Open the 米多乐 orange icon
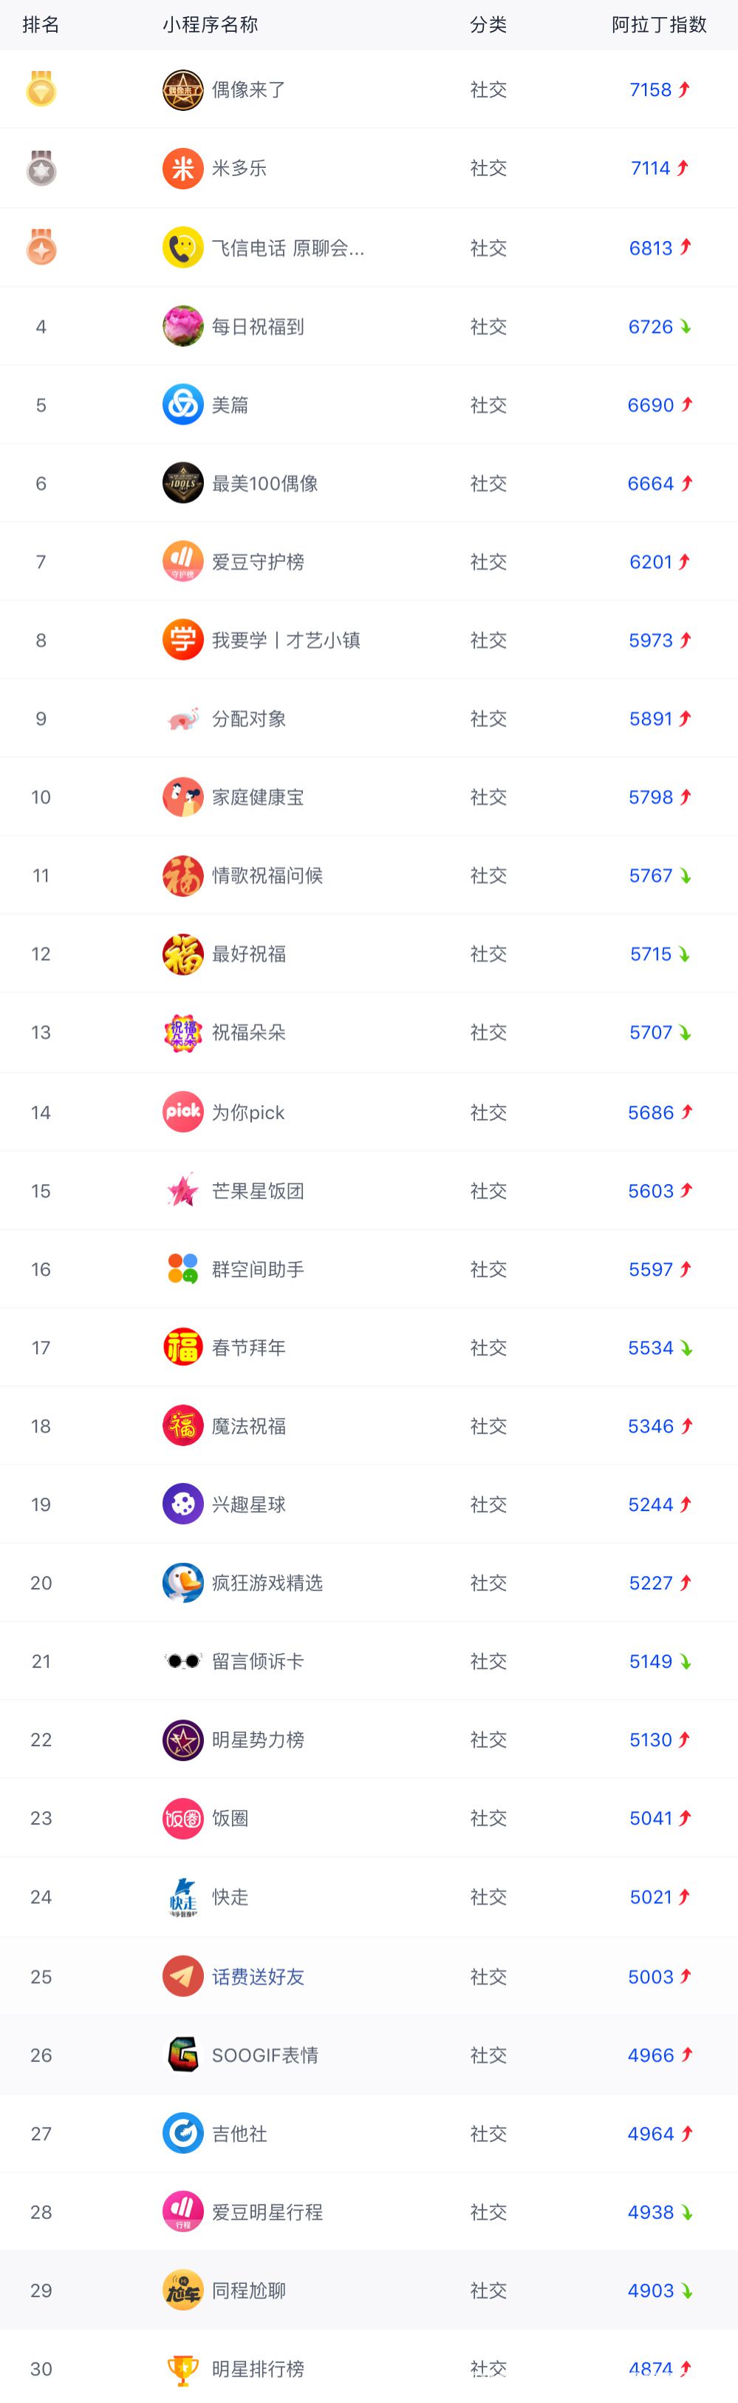 (x=182, y=169)
